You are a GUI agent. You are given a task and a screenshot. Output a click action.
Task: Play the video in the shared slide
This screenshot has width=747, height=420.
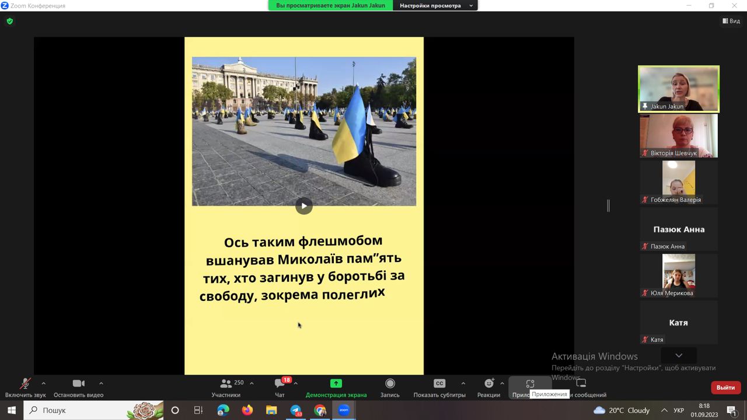click(303, 206)
